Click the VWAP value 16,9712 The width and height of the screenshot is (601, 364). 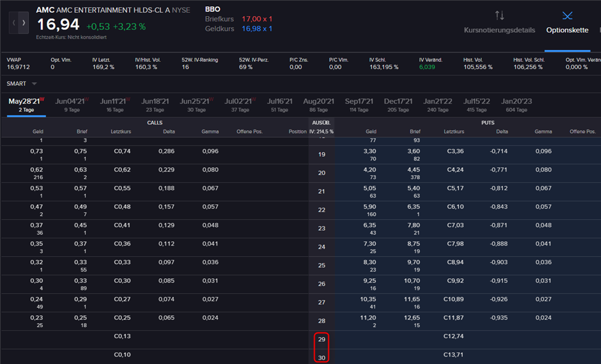pyautogui.click(x=19, y=67)
